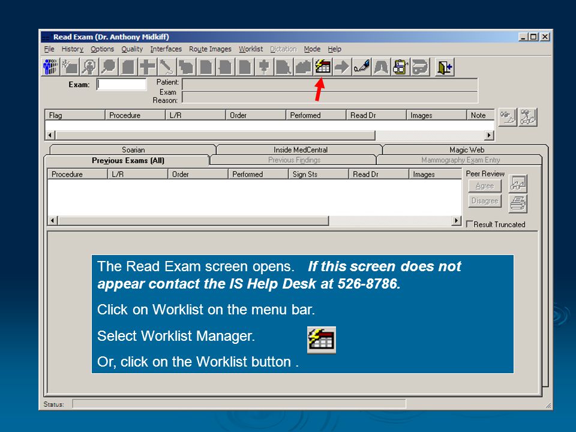Click the upper exam list horizontal scrollbar thumb
Image resolution: width=576 pixels, height=432 pixels.
(215, 135)
